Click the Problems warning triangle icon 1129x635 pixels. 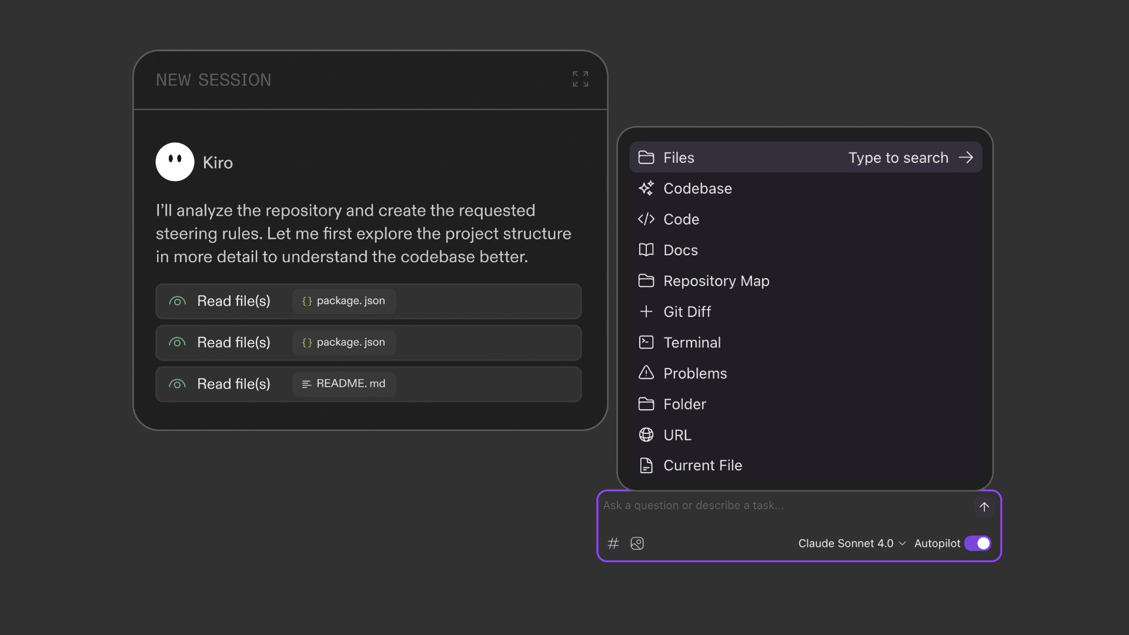tap(646, 373)
